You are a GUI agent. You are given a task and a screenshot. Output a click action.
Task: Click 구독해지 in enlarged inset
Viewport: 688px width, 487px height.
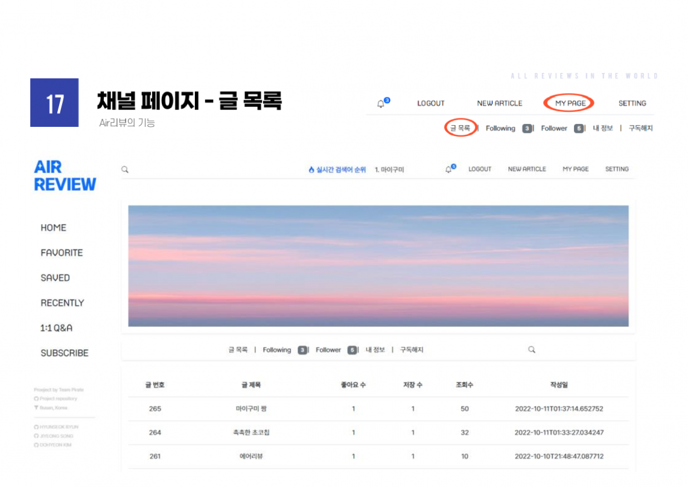pyautogui.click(x=640, y=128)
